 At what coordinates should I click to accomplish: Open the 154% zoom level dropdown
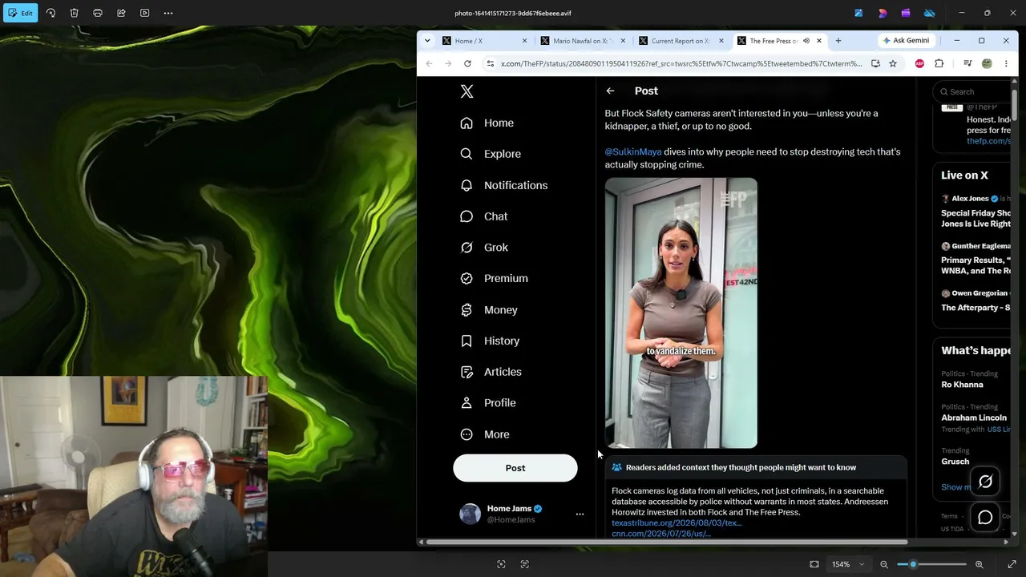coord(848,564)
